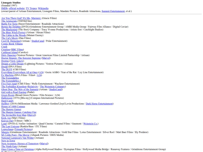Open The Last Unicorn link
This screenshot has height=152, width=203.
click(10, 126)
